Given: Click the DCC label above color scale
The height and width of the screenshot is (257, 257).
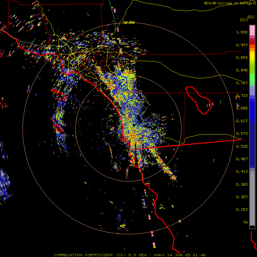Looking at the screenshot, I should pyautogui.click(x=251, y=17).
